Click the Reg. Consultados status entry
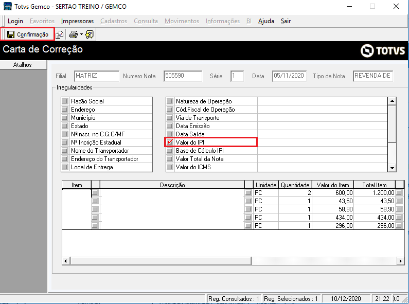Screen dimensions: 409x304 (234, 298)
